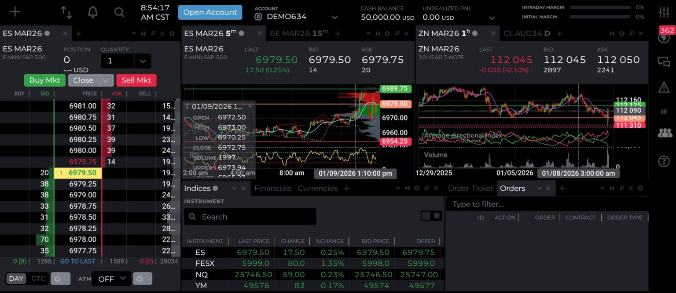Expand the DEMO634 account dropdown
The width and height of the screenshot is (676, 293).
tap(334, 17)
